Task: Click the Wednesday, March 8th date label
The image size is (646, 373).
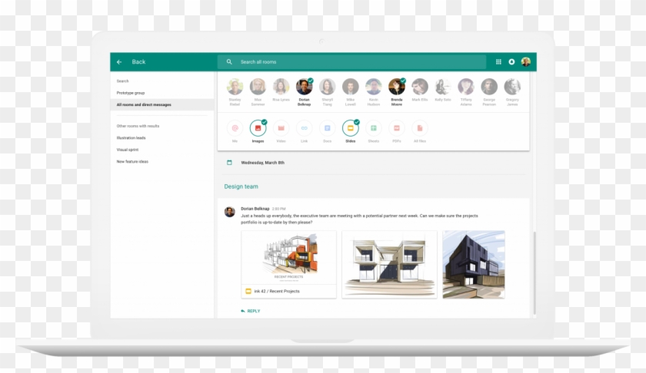Action: click(263, 163)
